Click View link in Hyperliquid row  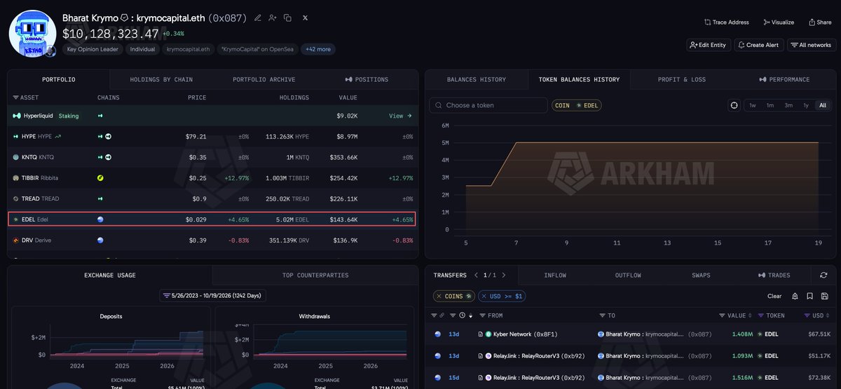pos(400,116)
